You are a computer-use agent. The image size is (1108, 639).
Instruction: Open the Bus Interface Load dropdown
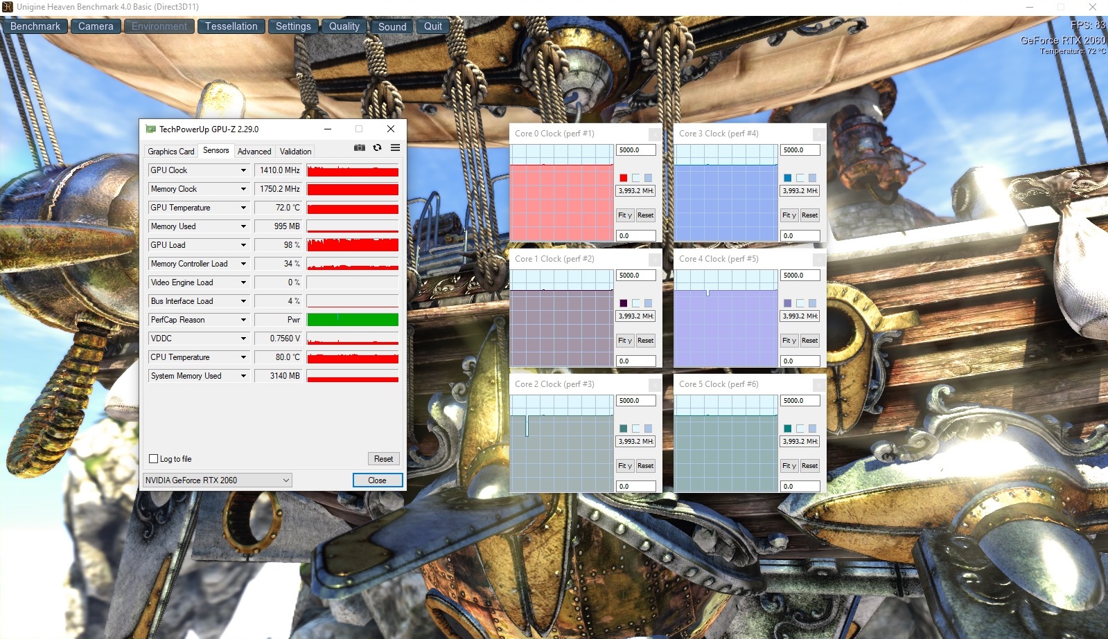pyautogui.click(x=243, y=301)
